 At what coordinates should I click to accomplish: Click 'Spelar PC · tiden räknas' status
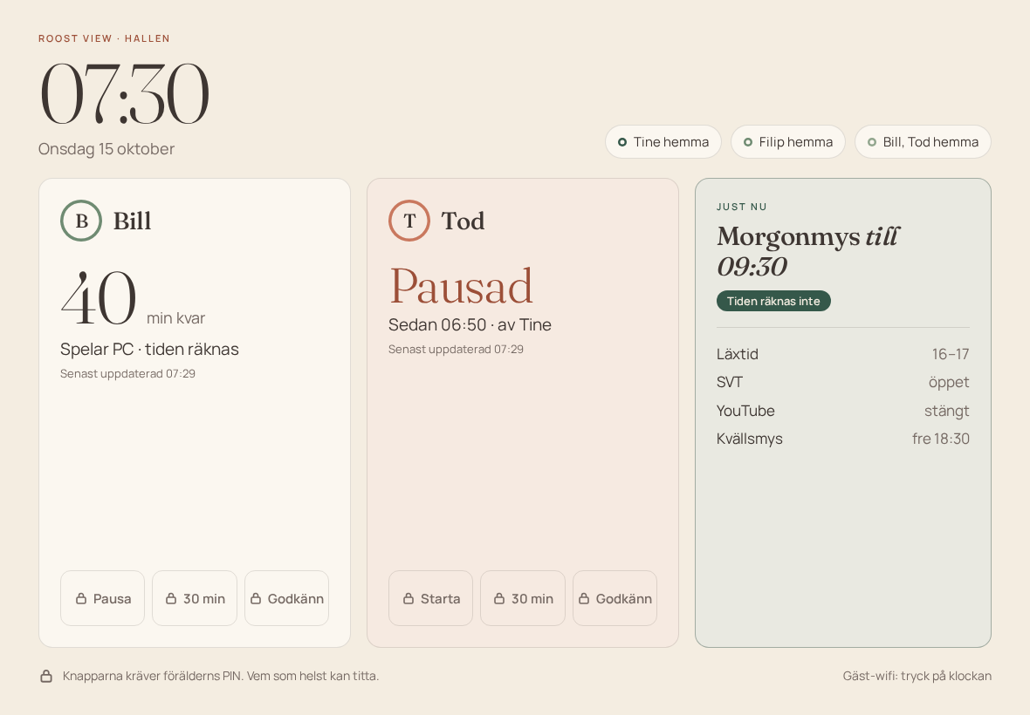[150, 349]
